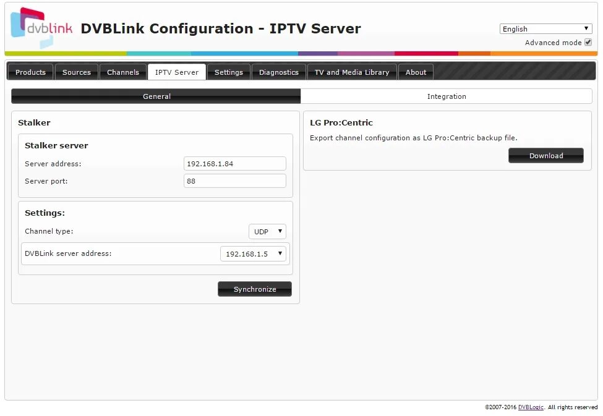This screenshot has height=416, width=603.
Task: Click the Server address label
Action: pos(53,164)
